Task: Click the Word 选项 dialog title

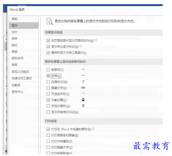Action: [x=17, y=10]
